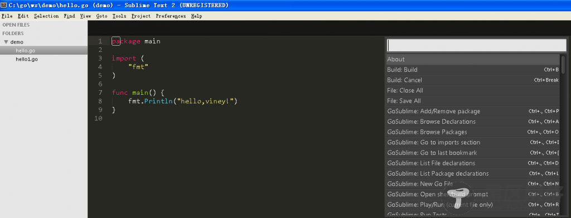
Task: Open the Selection menu
Action: point(46,16)
